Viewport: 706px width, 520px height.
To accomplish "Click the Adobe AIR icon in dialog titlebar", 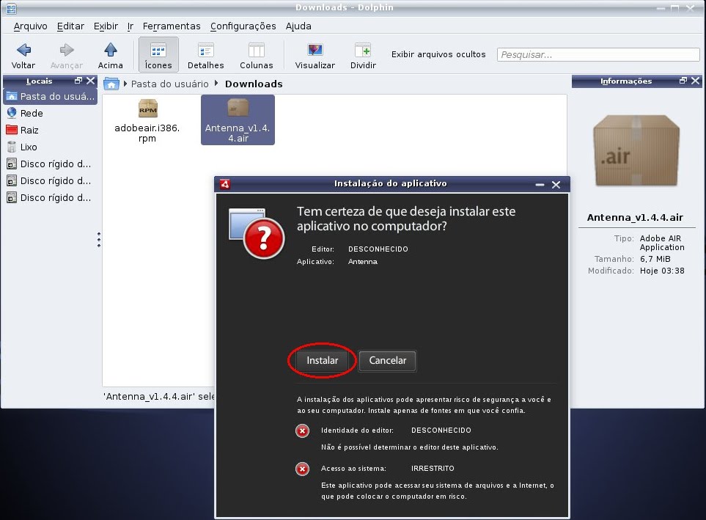I will (x=224, y=184).
